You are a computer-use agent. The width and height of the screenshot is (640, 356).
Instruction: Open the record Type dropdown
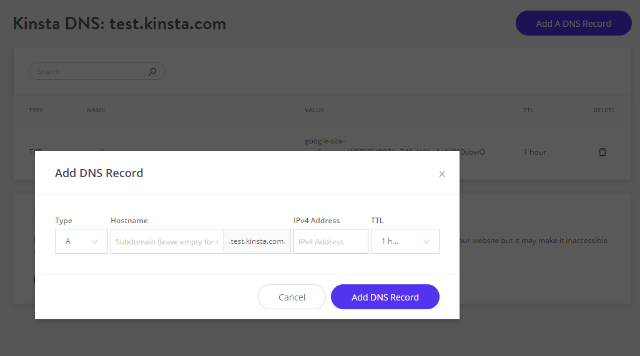click(x=81, y=241)
